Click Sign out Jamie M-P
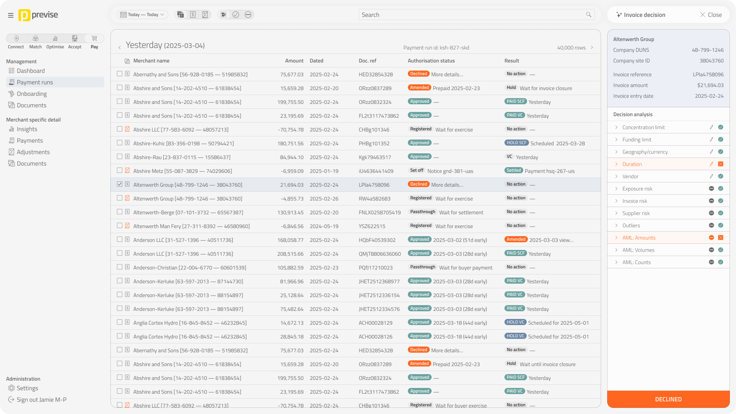736x414 pixels. tap(41, 400)
